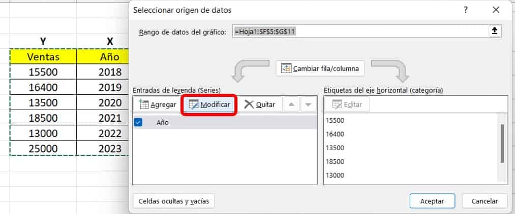Click Aceptar to confirm
Screen dimensions: 515x214
tap(432, 201)
